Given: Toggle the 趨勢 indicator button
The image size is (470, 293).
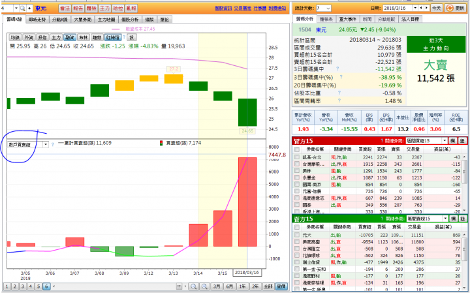Looking at the screenshot, I should [97, 37].
